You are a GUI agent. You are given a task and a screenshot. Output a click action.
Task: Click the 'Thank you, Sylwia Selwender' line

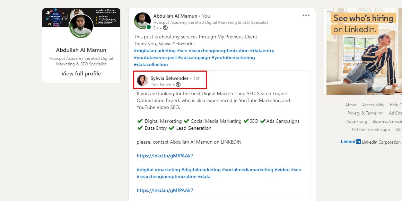(x=165, y=44)
